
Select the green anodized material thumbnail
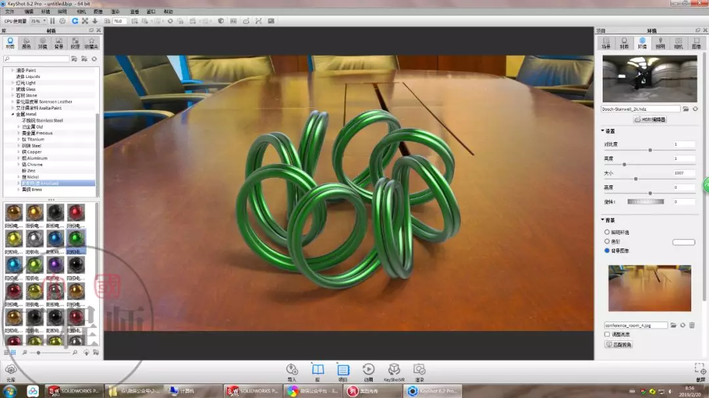tap(76, 238)
